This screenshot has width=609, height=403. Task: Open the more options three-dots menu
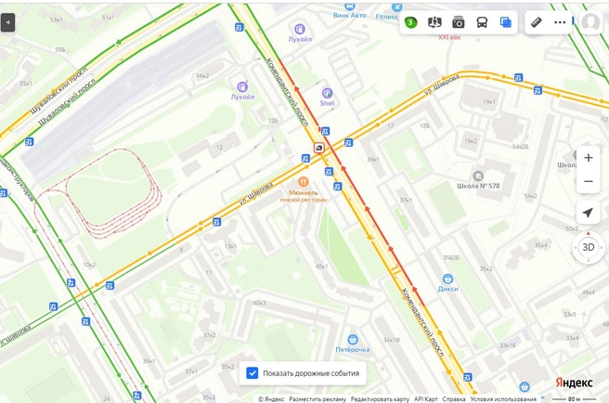click(560, 22)
